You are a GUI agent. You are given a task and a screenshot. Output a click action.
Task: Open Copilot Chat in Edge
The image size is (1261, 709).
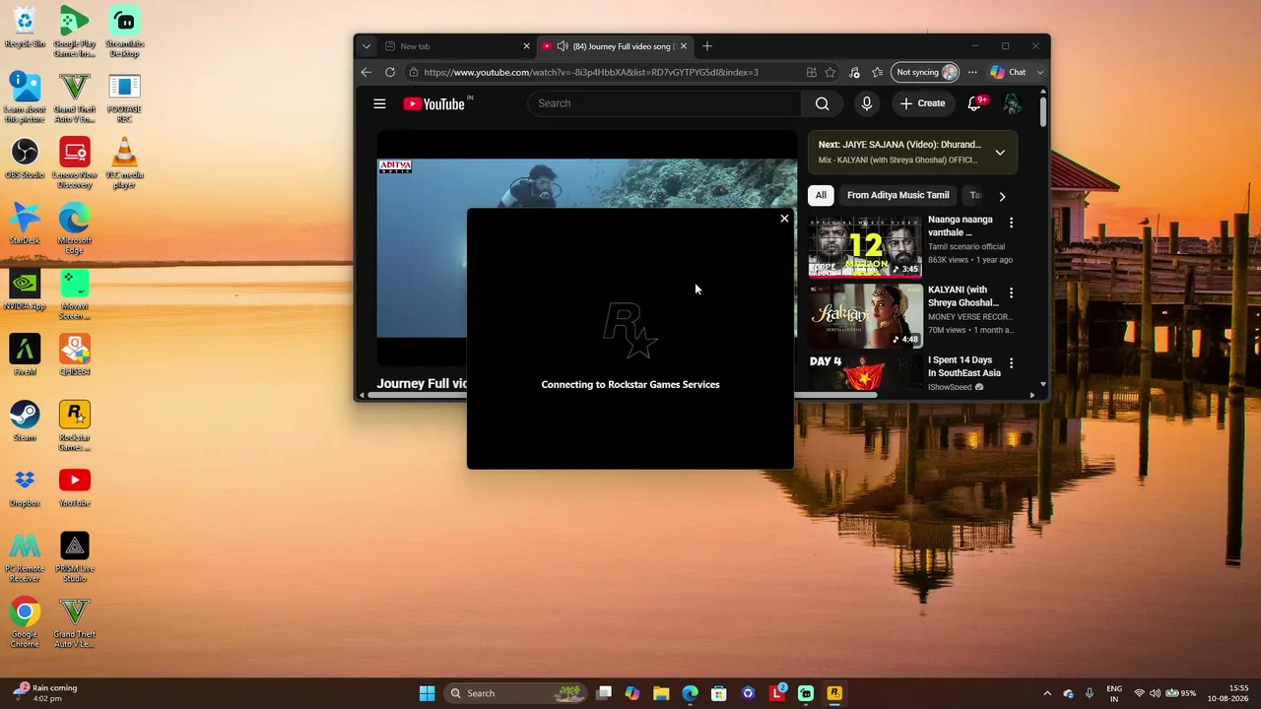point(1008,72)
